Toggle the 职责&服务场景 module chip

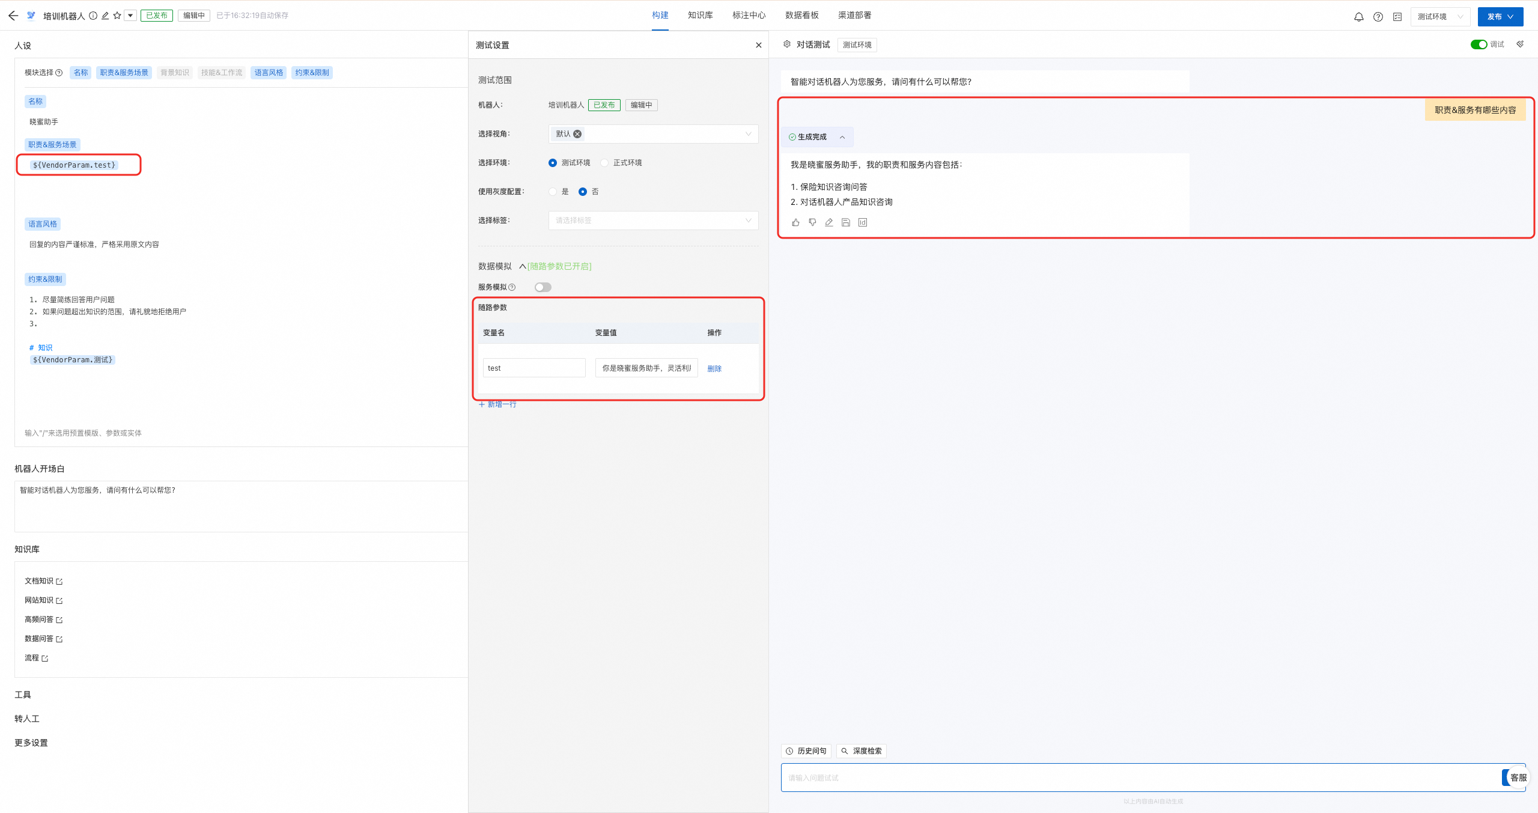(x=124, y=73)
